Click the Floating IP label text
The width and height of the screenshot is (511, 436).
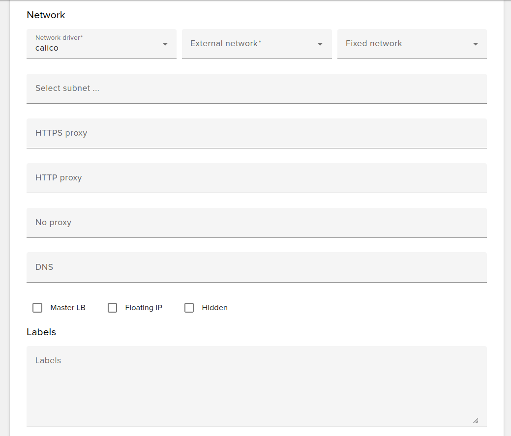(x=144, y=307)
